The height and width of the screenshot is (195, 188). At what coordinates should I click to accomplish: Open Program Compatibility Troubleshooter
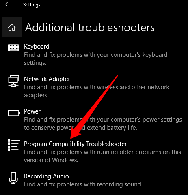76,144
